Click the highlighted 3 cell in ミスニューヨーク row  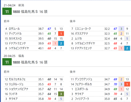coord(121,29)
